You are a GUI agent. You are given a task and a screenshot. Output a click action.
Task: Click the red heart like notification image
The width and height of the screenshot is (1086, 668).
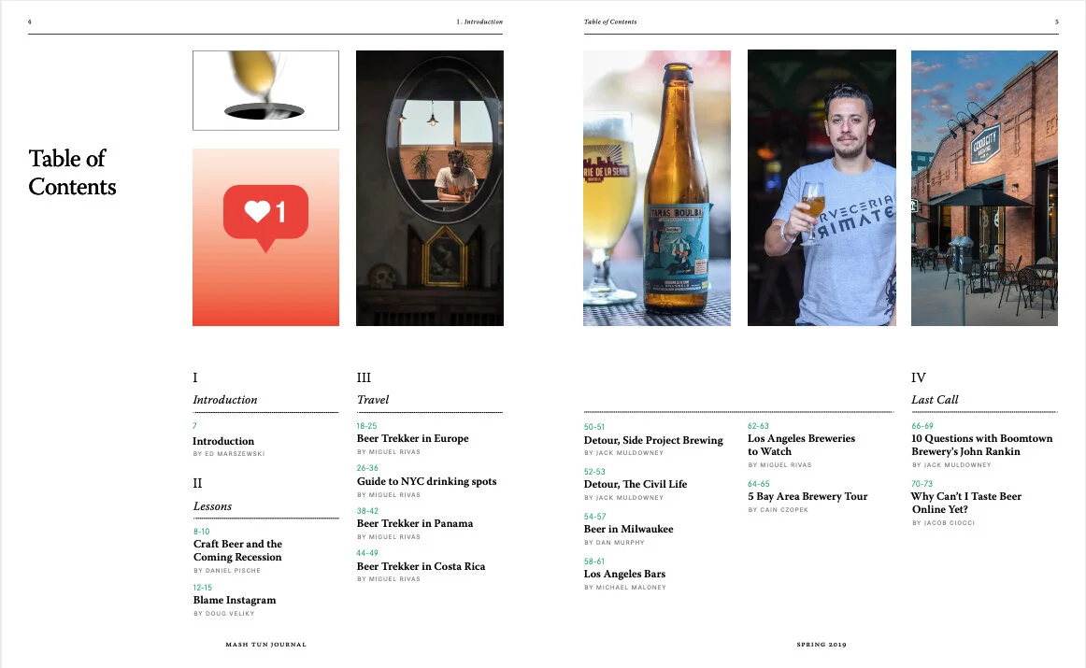266,236
